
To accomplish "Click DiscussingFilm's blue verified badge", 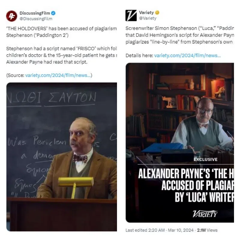I will pos(53,13).
